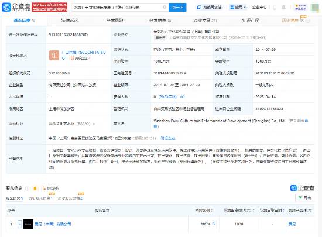Click the mobile phone icon in header
The width and height of the screenshot is (322, 237).
275,8
